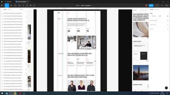This screenshot has width=170, height=95.
Task: Select the Text tool
Action: (23, 5)
